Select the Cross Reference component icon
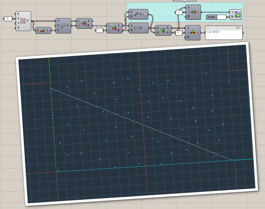 (63, 26)
